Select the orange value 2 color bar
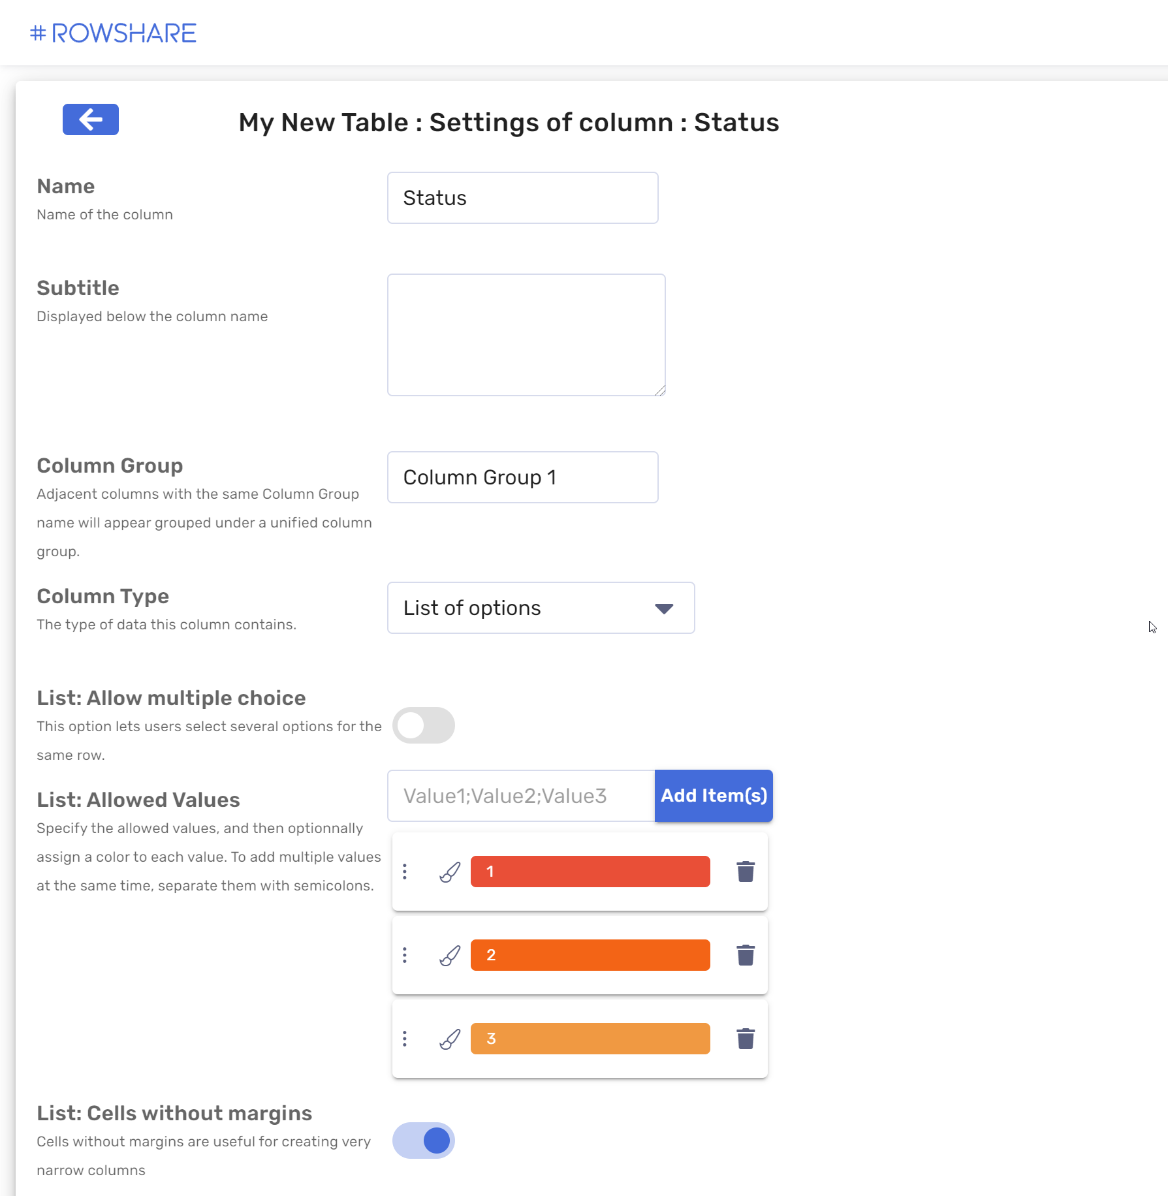Screen dimensions: 1168x1196 pos(590,955)
